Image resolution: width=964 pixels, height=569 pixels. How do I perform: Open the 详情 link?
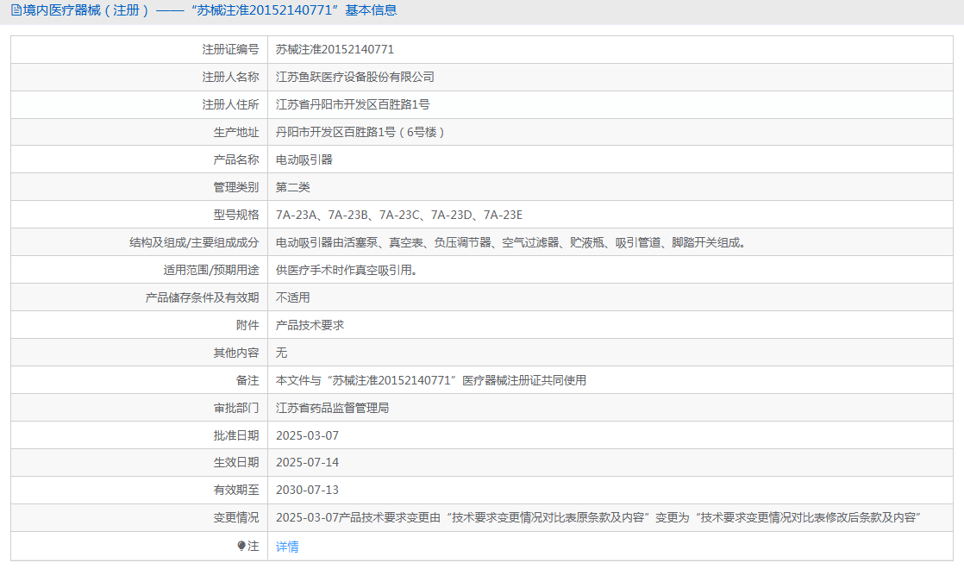[x=287, y=547]
